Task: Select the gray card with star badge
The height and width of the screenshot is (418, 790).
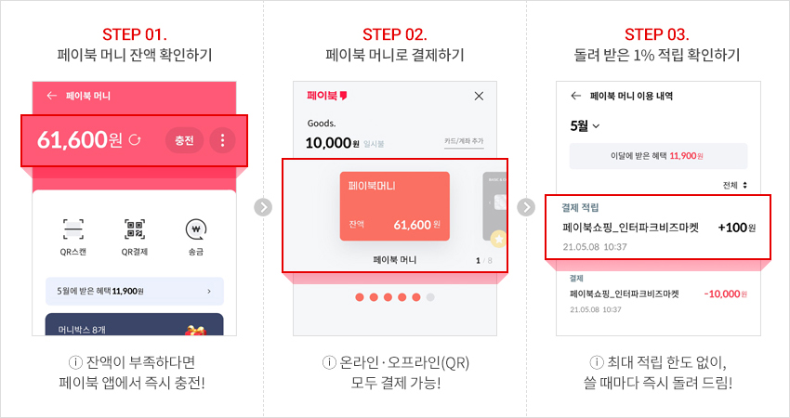Action: pyautogui.click(x=494, y=207)
